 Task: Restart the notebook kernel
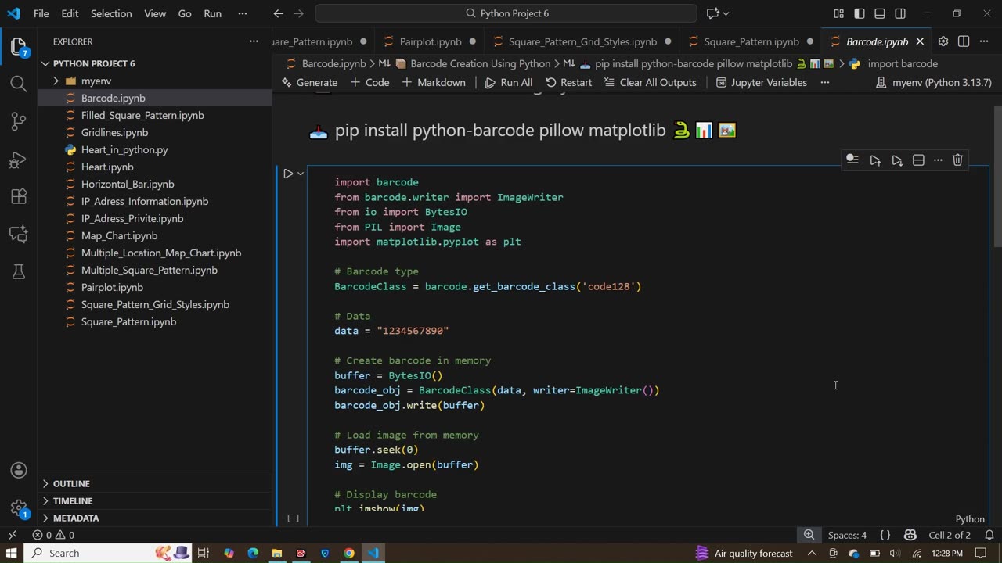[569, 82]
